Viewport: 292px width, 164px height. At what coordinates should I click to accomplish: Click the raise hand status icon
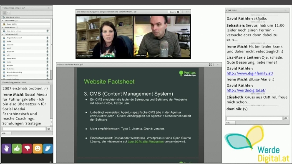coord(7,148)
